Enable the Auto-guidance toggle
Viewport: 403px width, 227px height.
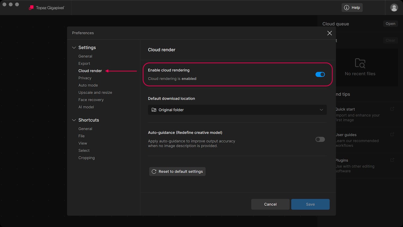tap(320, 139)
